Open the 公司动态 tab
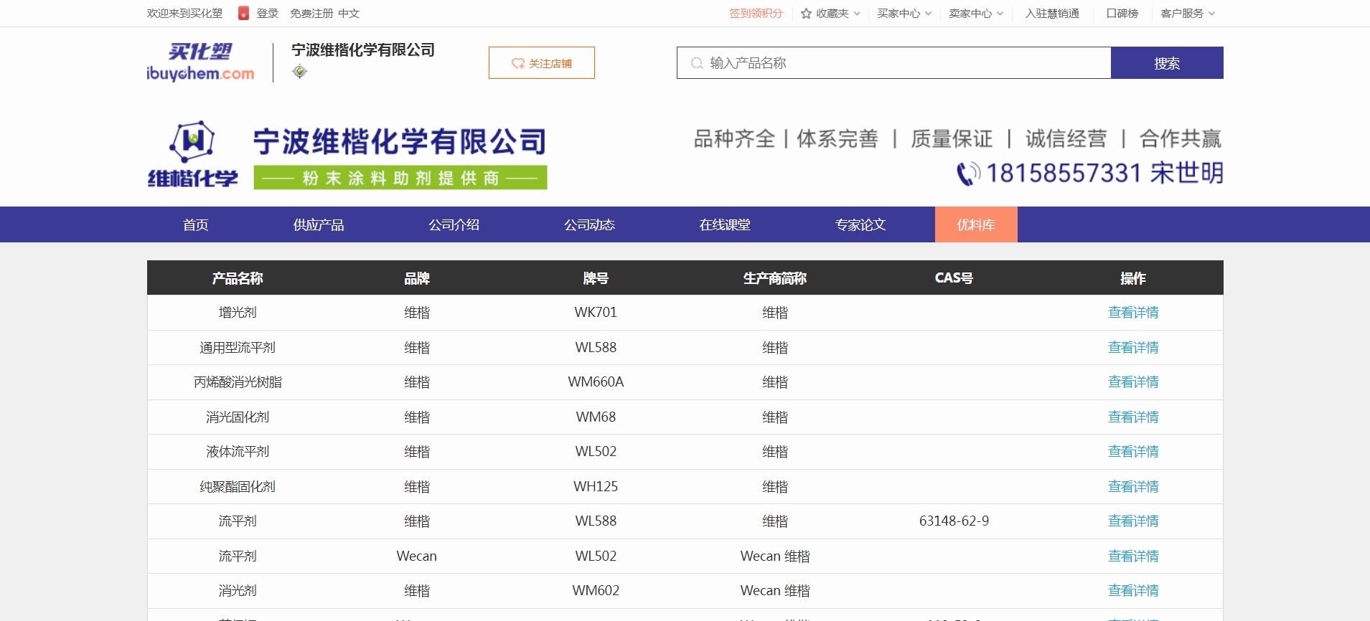 click(x=590, y=224)
